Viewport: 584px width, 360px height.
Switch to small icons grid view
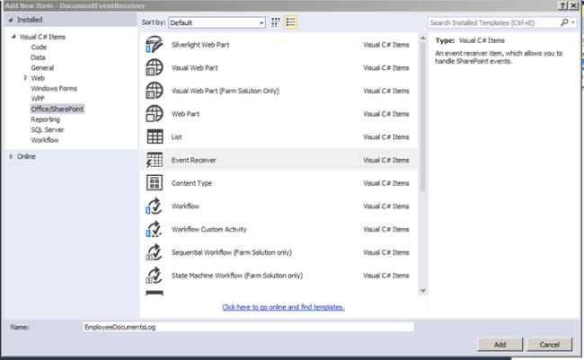(x=275, y=22)
